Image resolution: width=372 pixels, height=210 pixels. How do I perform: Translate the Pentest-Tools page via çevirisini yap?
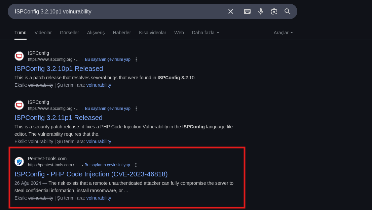(107, 165)
